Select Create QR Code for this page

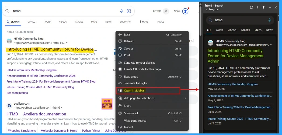[152, 69]
